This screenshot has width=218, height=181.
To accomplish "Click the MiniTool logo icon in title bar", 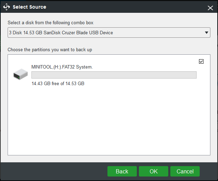I will [7, 7].
